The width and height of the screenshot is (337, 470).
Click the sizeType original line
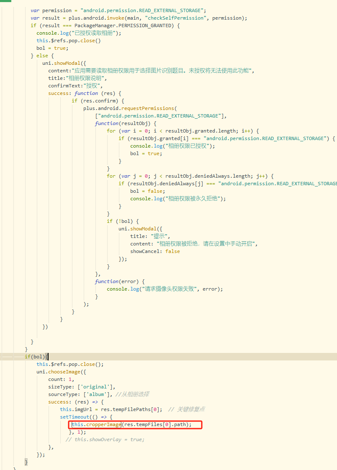(x=82, y=387)
